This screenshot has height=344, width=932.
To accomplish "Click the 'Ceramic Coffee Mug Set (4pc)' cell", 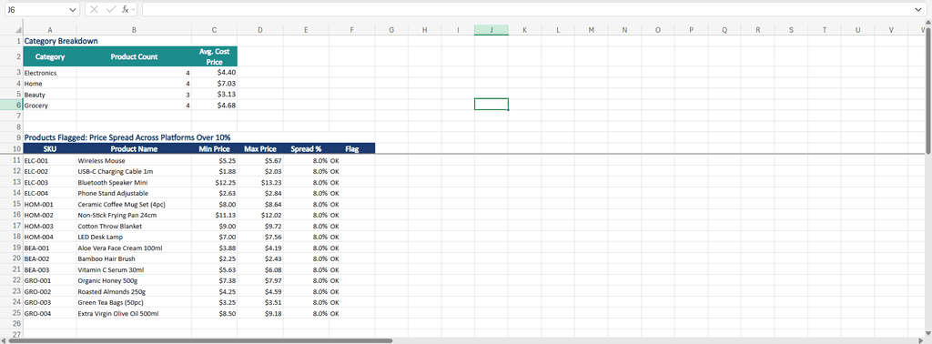I will [134, 205].
